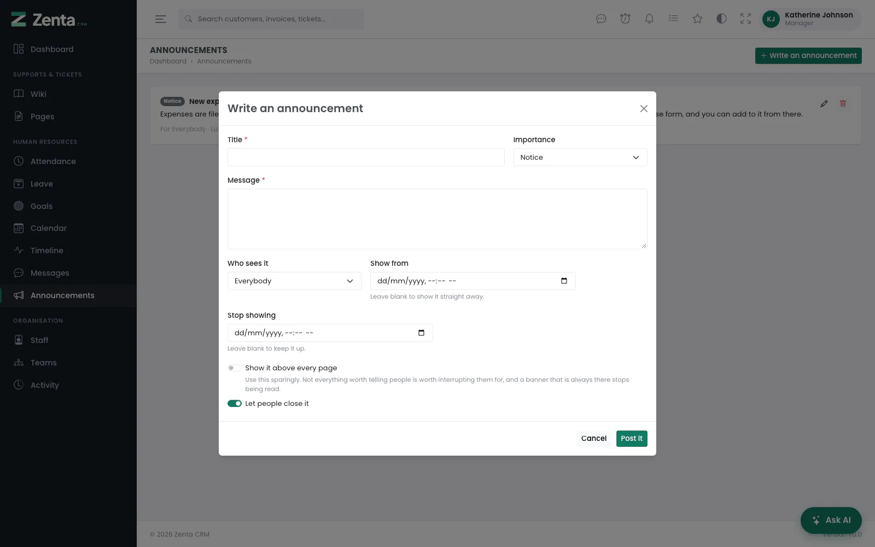The image size is (875, 547).
Task: Click the Zenta CRM logo
Action: point(49,20)
